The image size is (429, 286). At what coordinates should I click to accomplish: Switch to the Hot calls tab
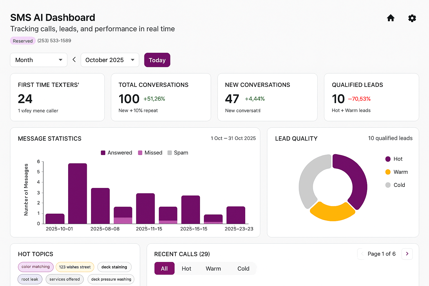[186, 268]
